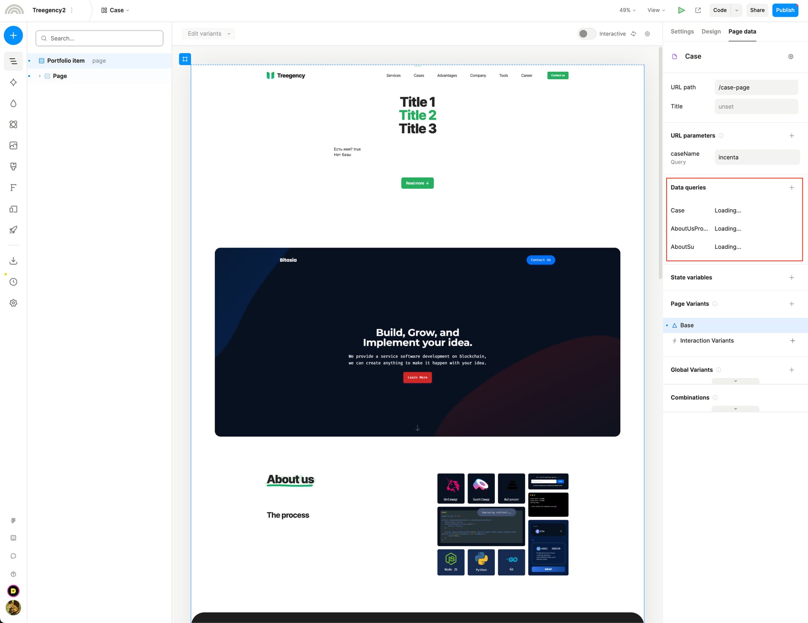
Task: Switch to the Design tab
Action: [x=711, y=32]
